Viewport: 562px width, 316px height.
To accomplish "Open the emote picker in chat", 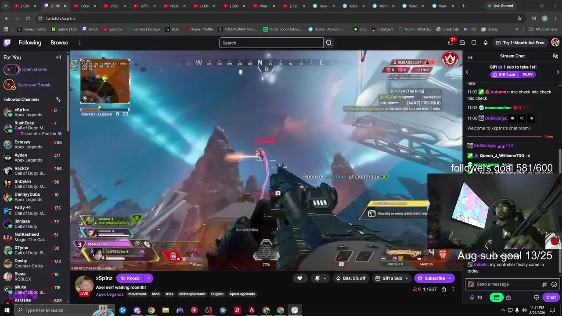I will tap(554, 284).
